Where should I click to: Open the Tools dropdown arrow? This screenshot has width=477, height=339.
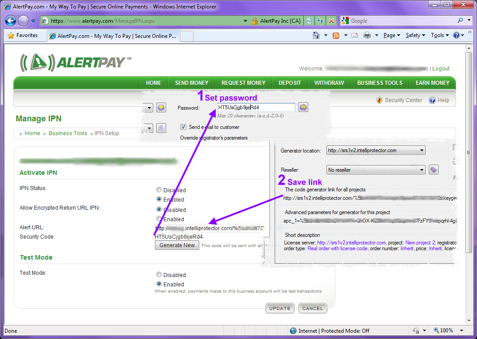[447, 36]
